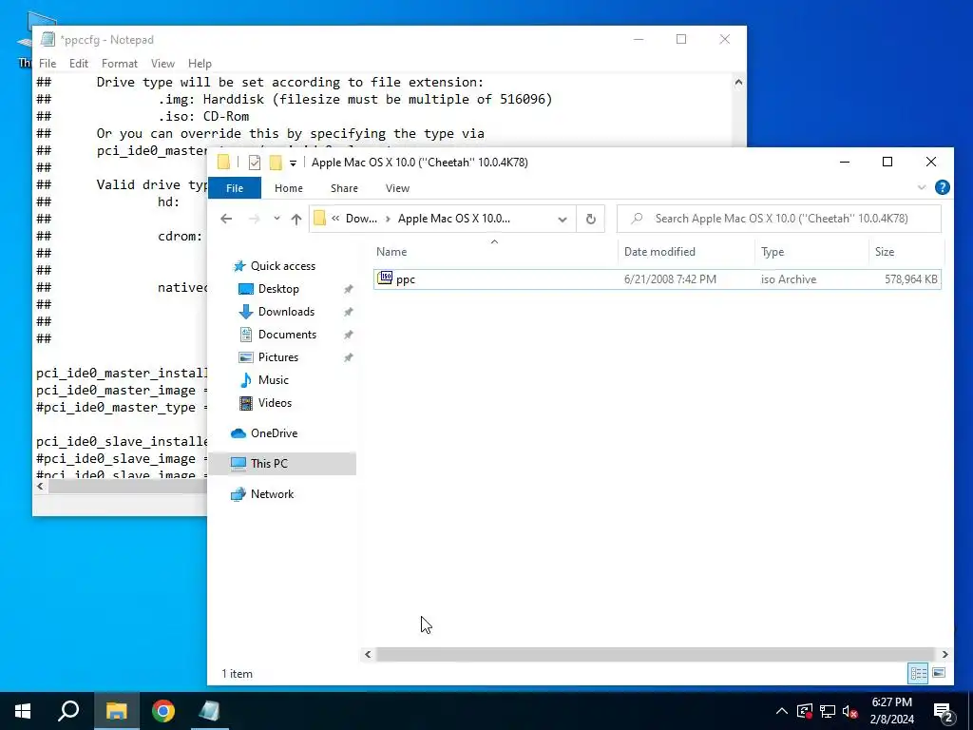
Task: Go back in File Explorer
Action: (x=226, y=219)
